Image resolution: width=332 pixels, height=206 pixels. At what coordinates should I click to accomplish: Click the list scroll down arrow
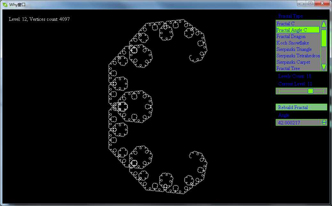324,67
